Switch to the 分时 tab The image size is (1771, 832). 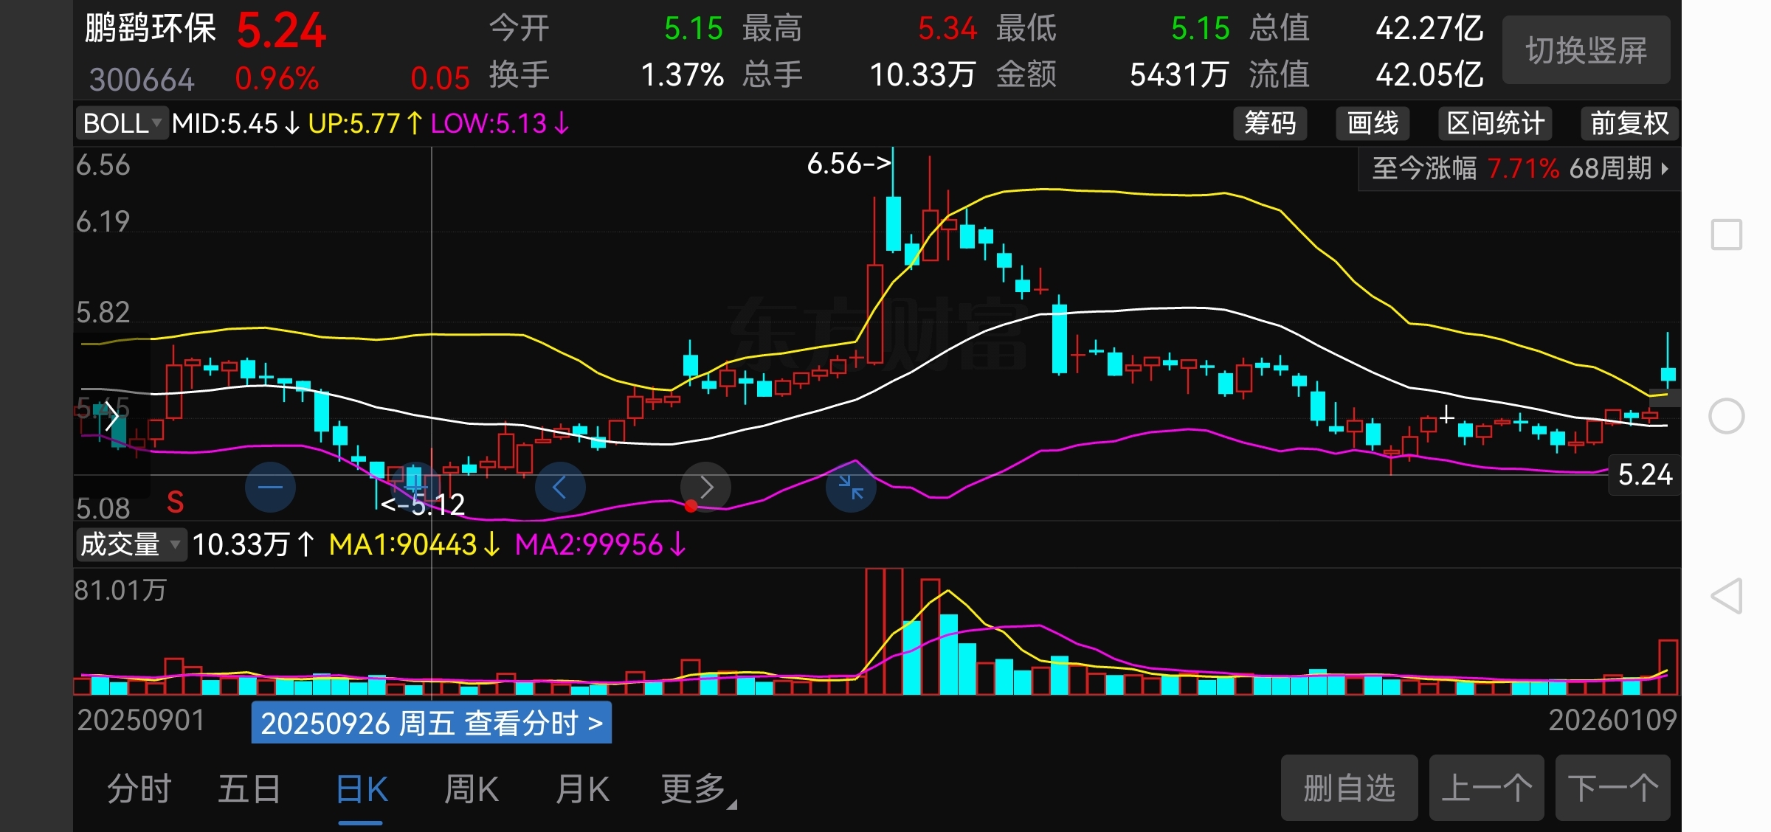click(x=139, y=789)
